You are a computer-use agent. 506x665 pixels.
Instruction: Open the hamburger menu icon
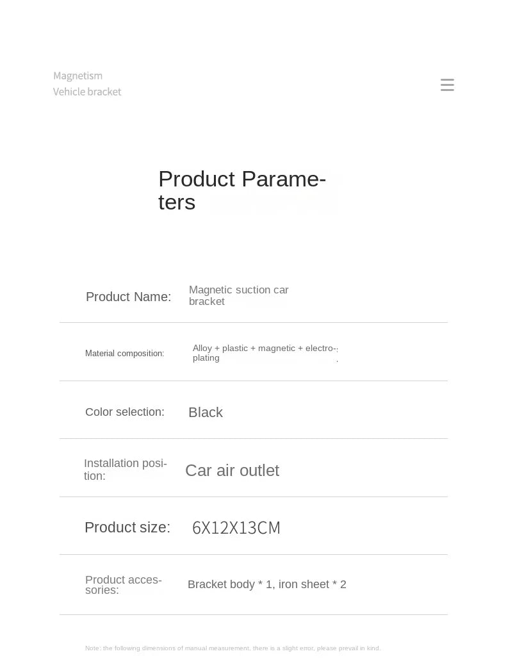447,85
